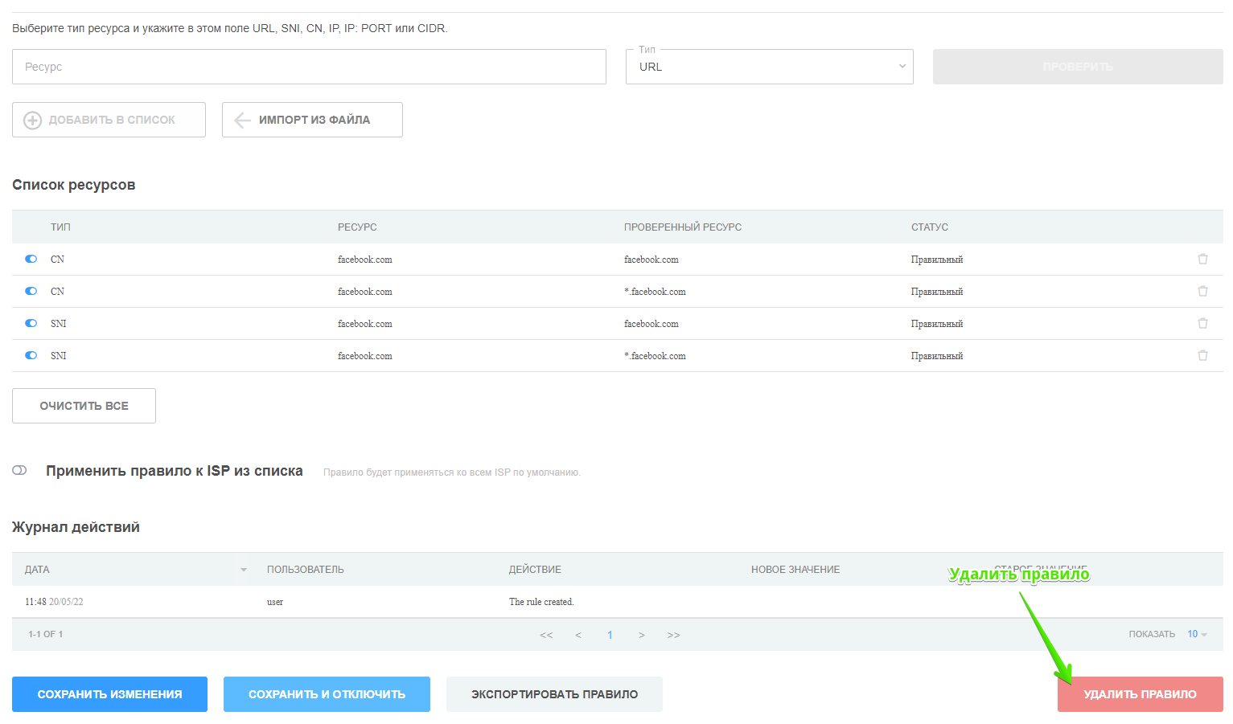Go to previous page of action log

(x=578, y=635)
